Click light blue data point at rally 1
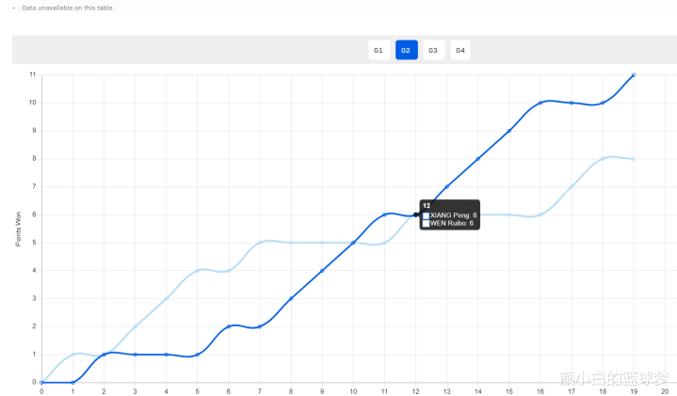This screenshot has height=396, width=677. point(73,355)
